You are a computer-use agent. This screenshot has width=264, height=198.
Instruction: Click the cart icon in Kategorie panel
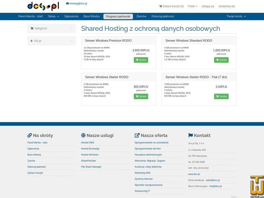pos(32,28)
